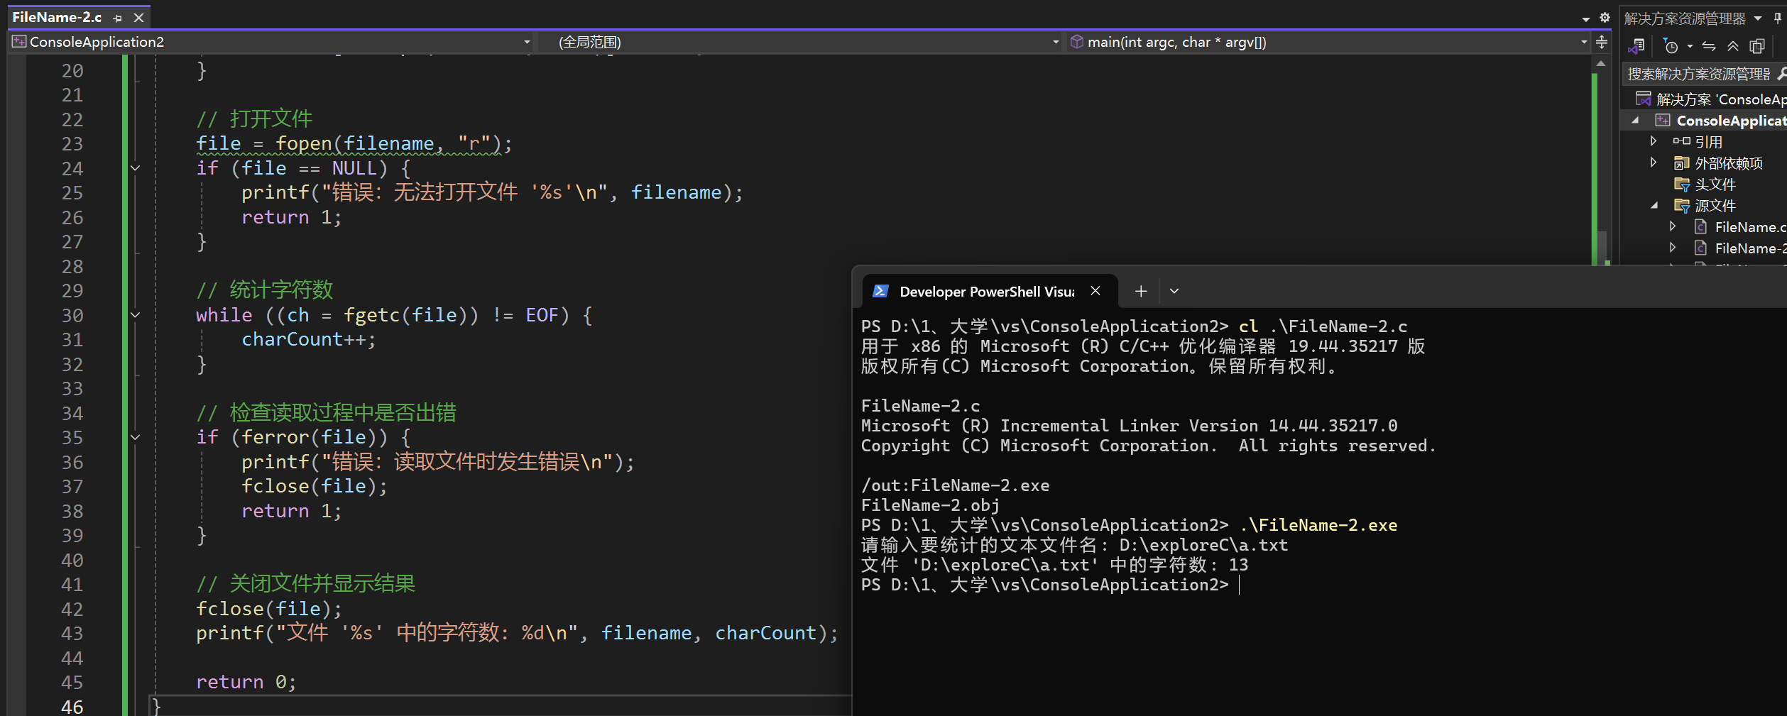Click the 源文件 folder icon

pos(1681,206)
